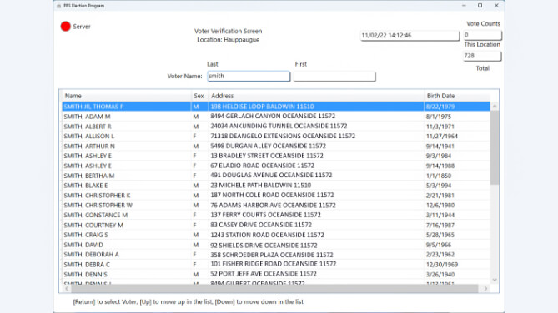Click address 24034 ANKUNDING TUNNEL OCEANSIDE

tap(279, 127)
